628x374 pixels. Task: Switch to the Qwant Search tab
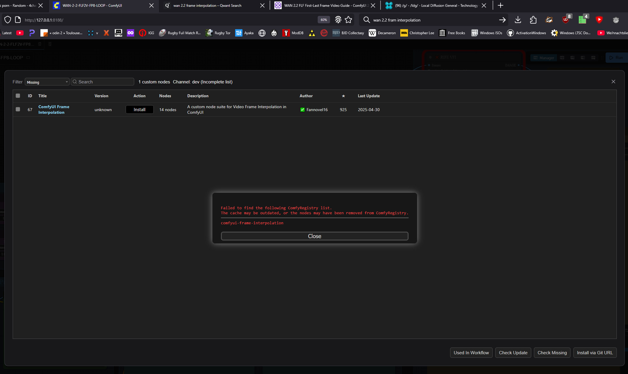coord(207,5)
